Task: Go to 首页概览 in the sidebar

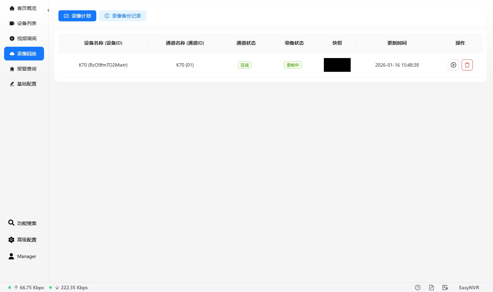Action: (24, 8)
